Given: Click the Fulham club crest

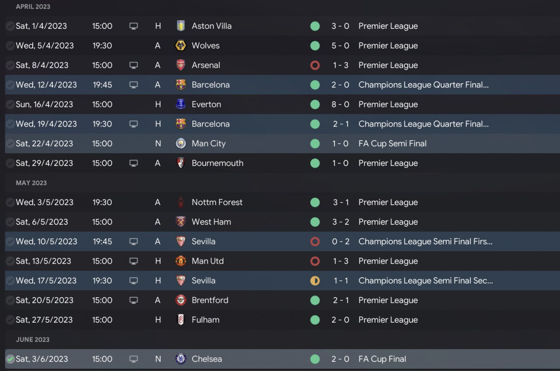Looking at the screenshot, I should pyautogui.click(x=181, y=320).
